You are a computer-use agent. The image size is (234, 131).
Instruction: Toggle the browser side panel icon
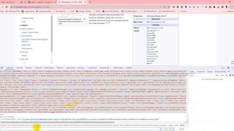coord(222,7)
